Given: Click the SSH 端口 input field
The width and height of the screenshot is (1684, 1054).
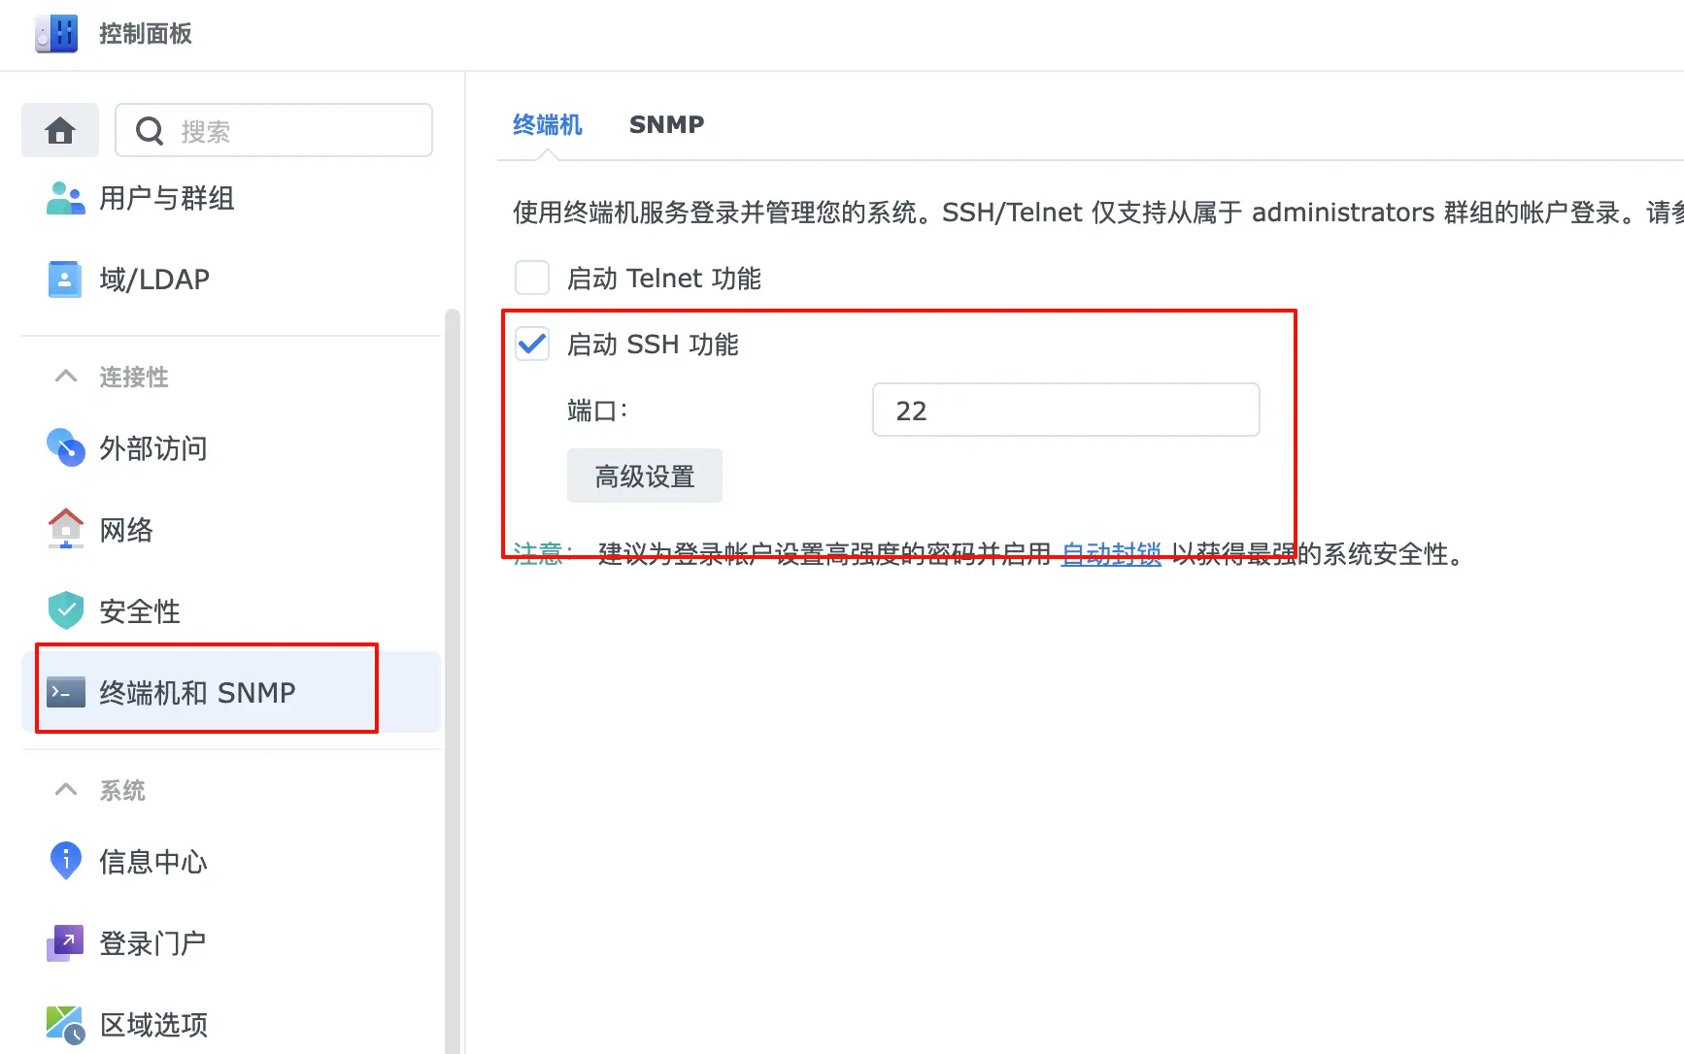Looking at the screenshot, I should [x=1064, y=410].
